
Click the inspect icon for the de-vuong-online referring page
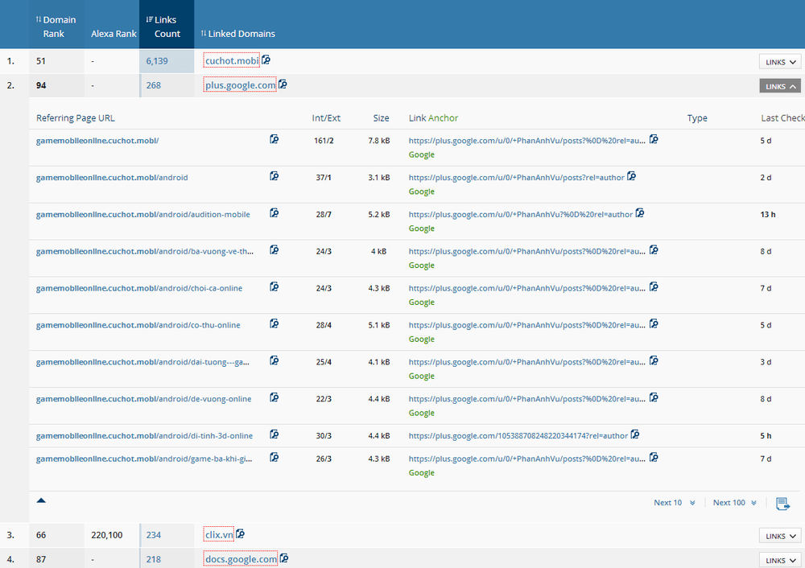coord(275,397)
